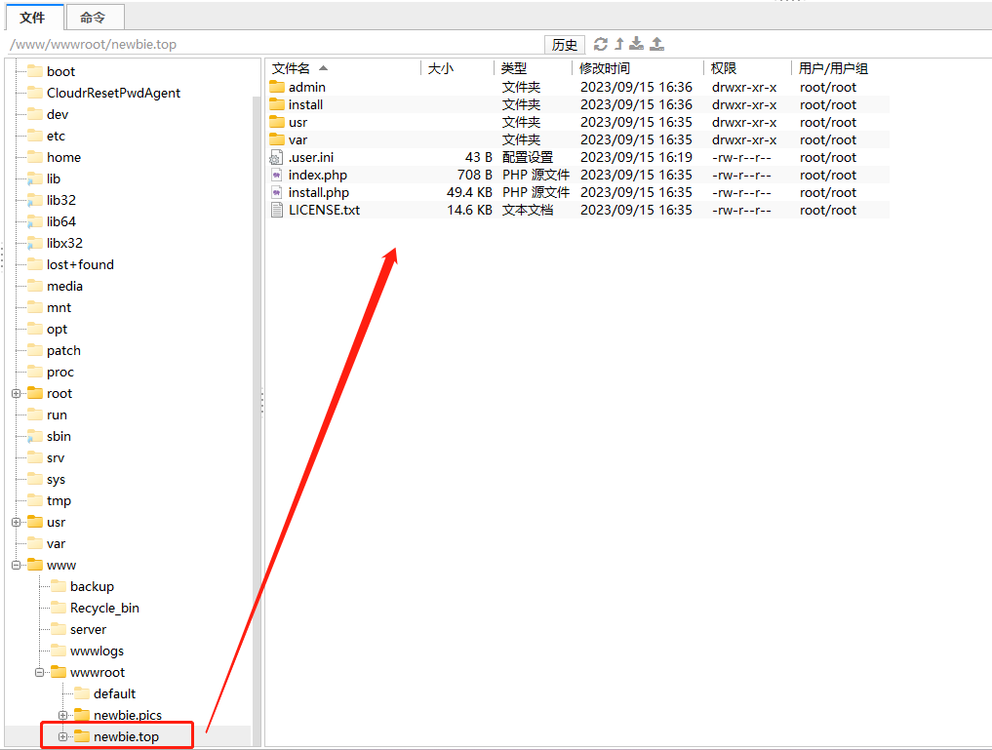Click admin's modified time 2023/09/15 16:36
Image resolution: width=992 pixels, height=750 pixels.
click(x=636, y=87)
